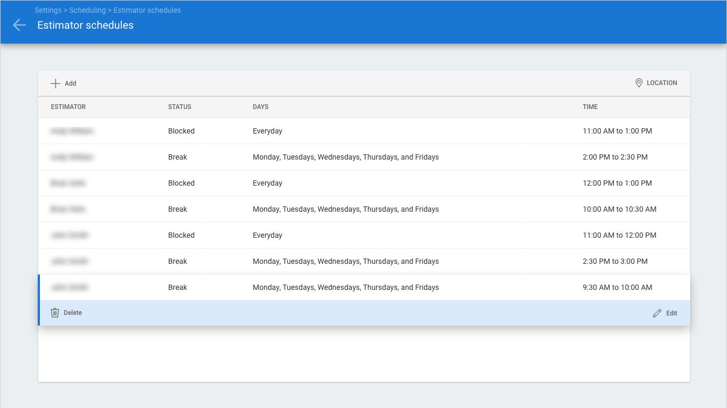
Task: Click weekdays text in 9:30 AM to 10:00 AM row
Action: (346, 287)
